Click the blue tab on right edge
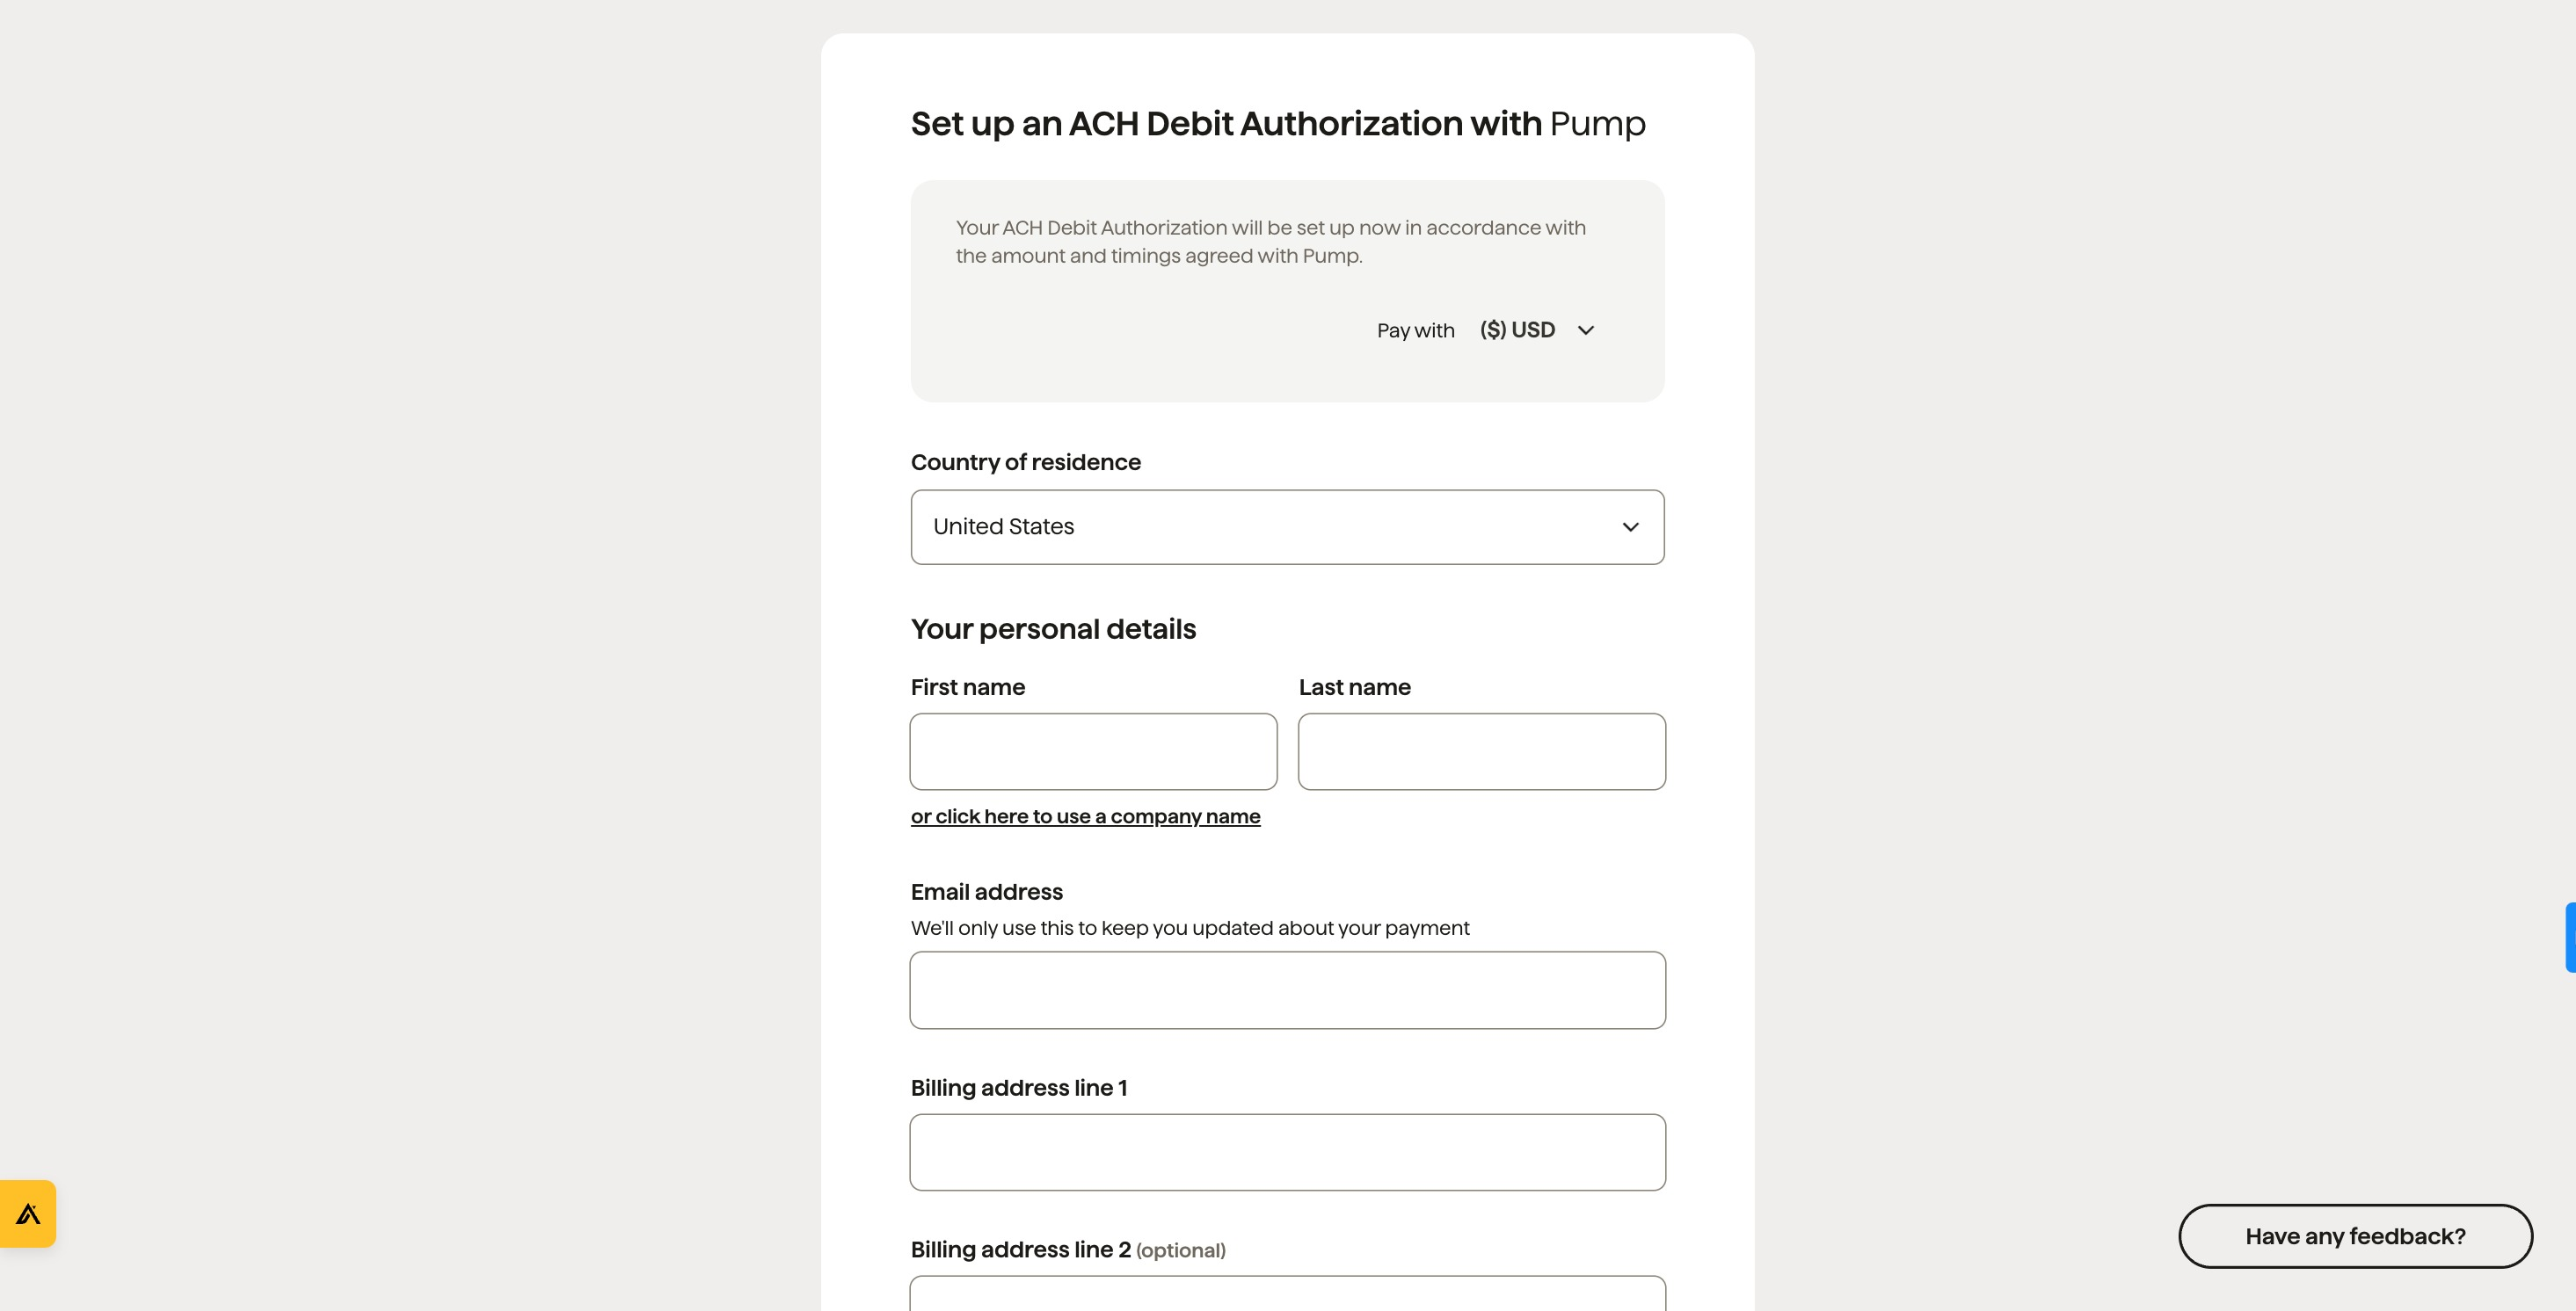The width and height of the screenshot is (2576, 1311). click(x=2569, y=938)
